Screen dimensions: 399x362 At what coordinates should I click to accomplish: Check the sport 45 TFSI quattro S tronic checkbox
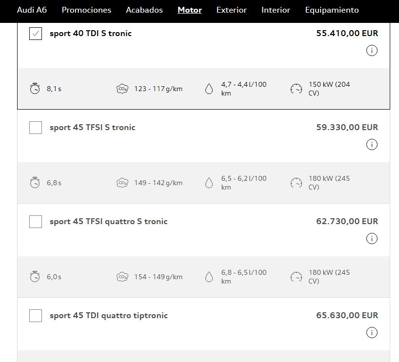tap(36, 221)
